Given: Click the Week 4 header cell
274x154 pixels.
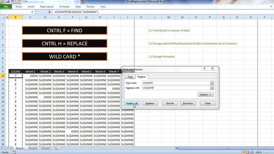Looking at the screenshot, I should tap(73, 71).
